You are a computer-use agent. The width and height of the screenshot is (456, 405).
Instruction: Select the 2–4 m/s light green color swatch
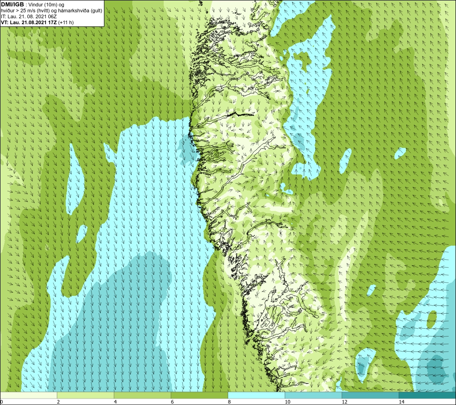tap(86, 395)
